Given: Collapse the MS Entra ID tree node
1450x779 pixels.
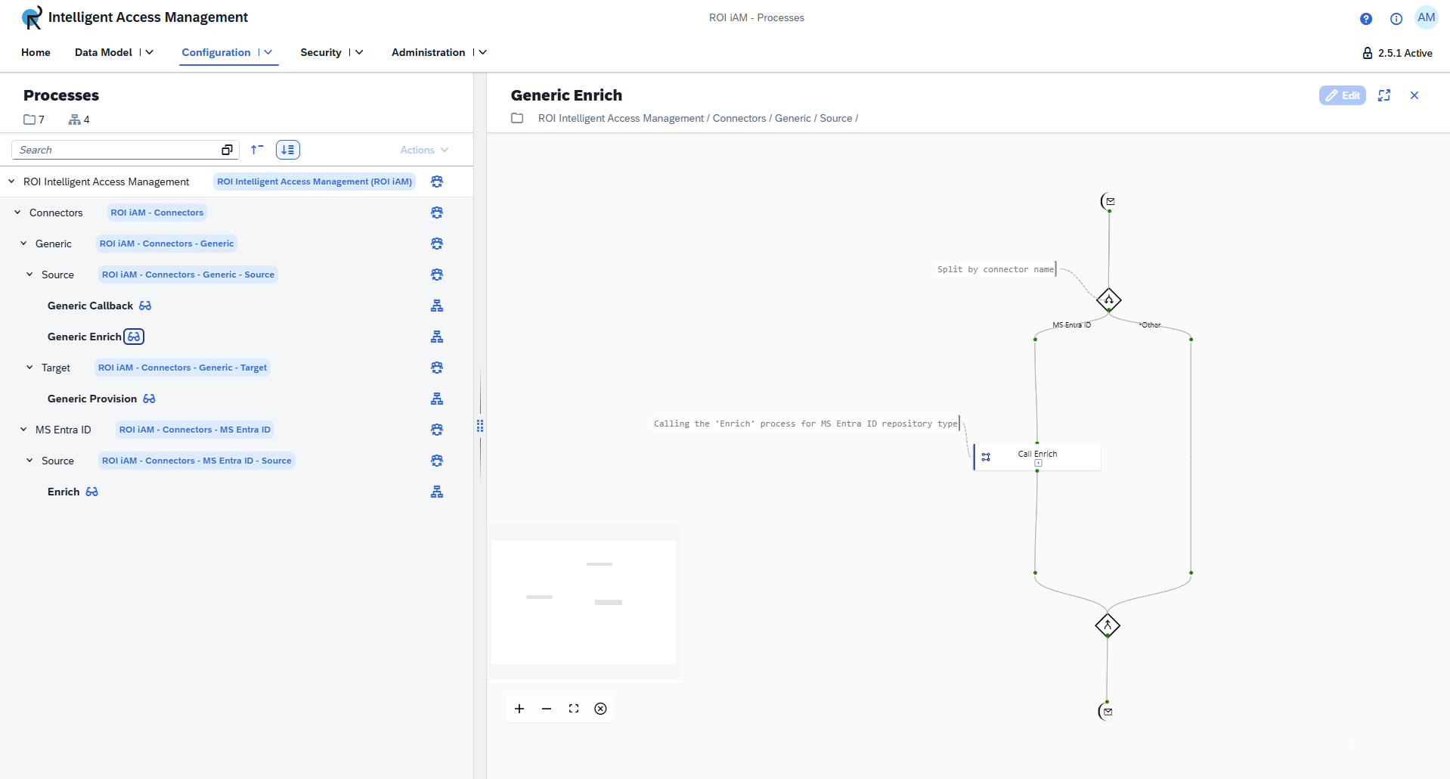Looking at the screenshot, I should (23, 430).
